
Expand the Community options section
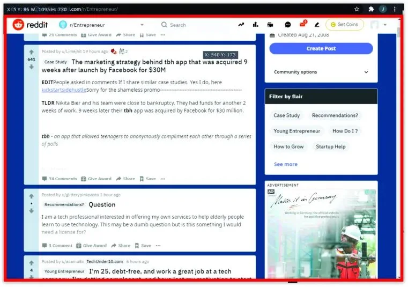[x=321, y=72]
